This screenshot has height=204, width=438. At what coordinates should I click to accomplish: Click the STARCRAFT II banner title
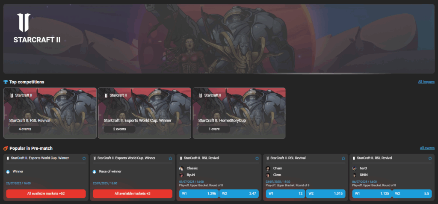37,40
